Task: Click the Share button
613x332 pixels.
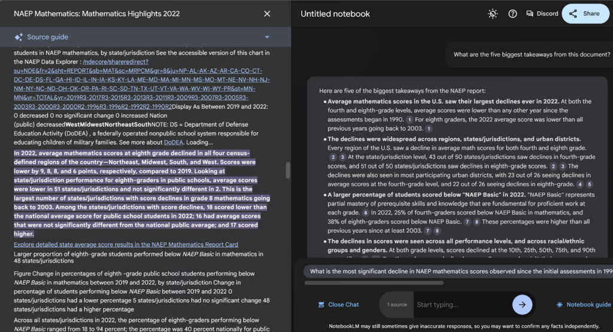Action: click(585, 14)
